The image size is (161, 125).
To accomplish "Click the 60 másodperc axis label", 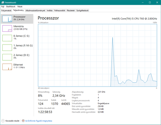I will (x=44, y=88).
